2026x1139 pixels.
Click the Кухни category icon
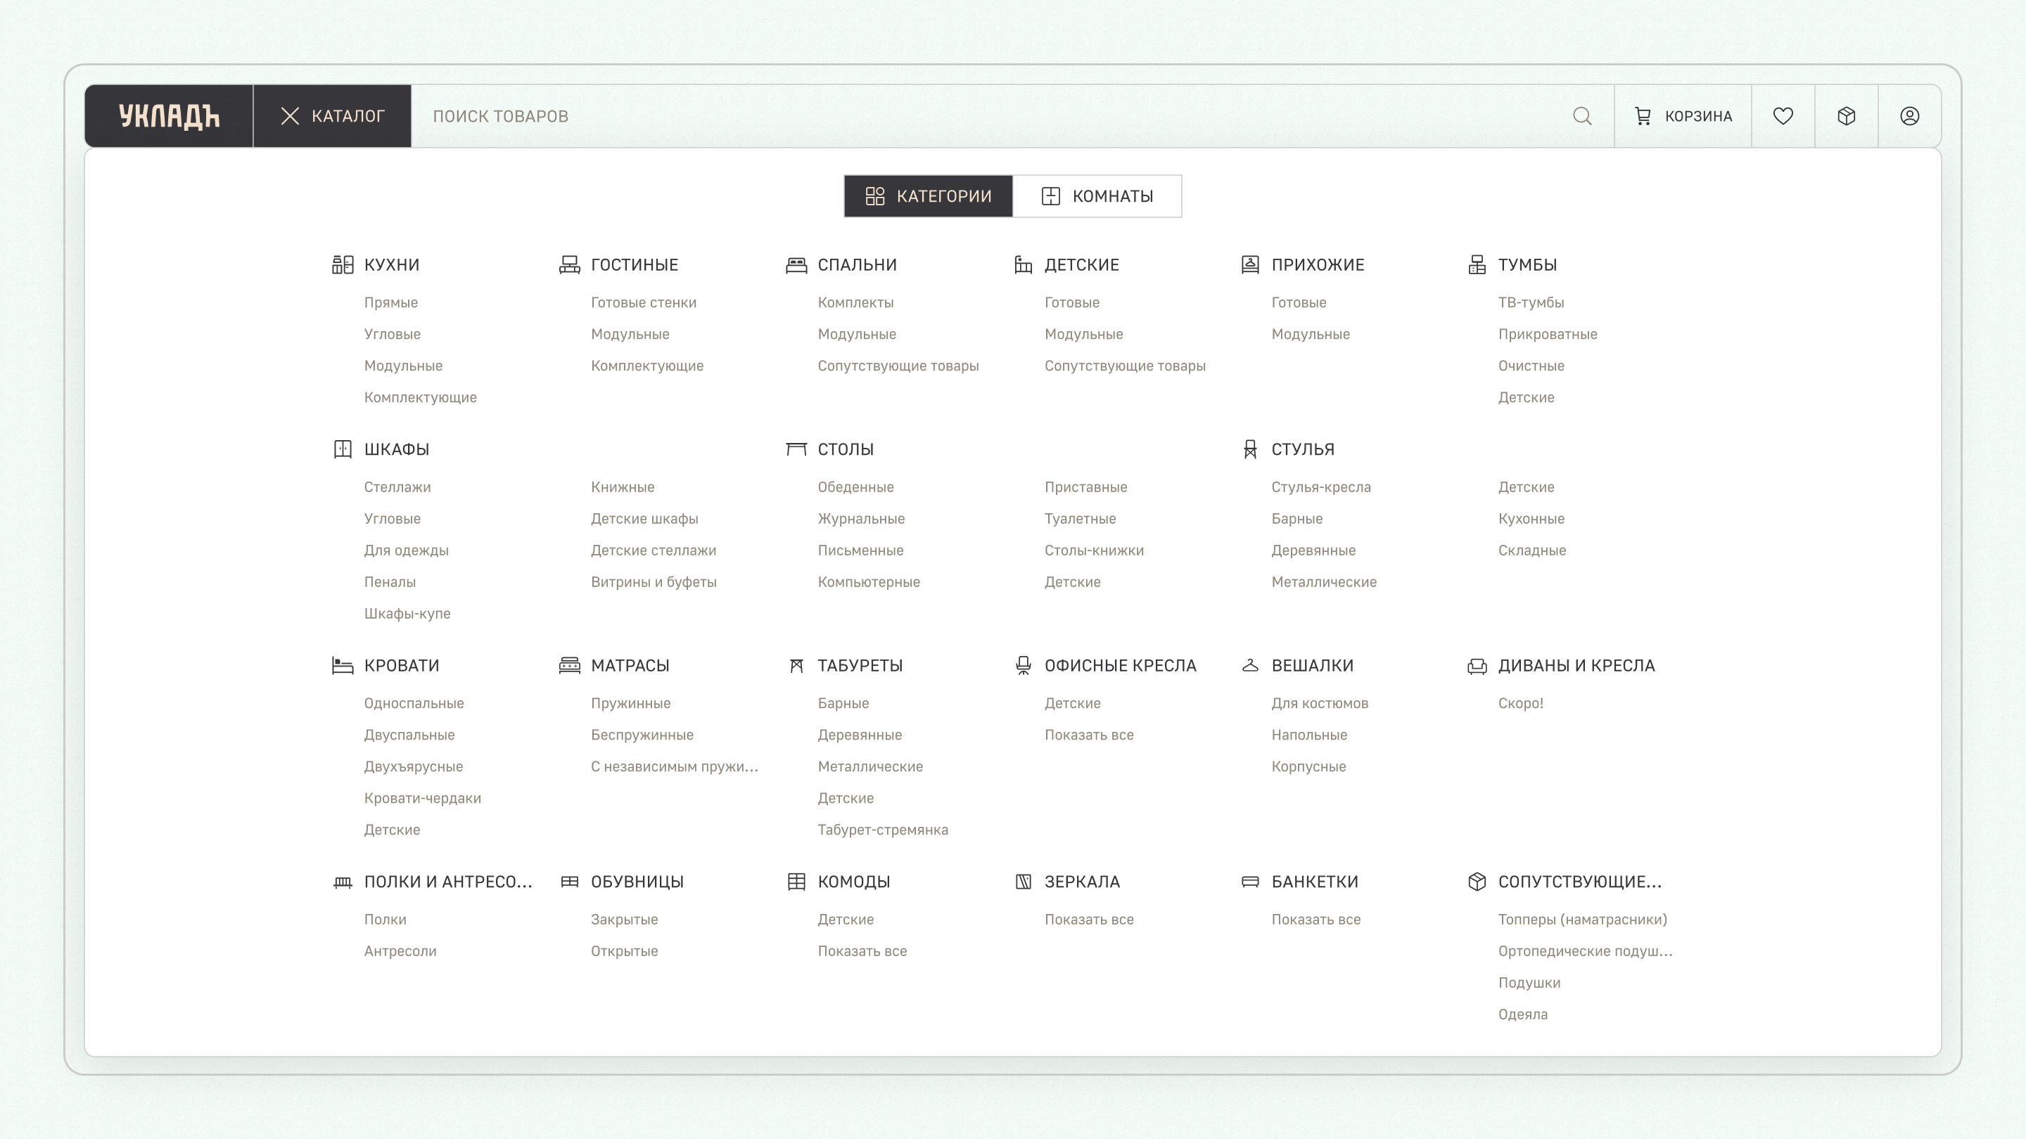click(342, 265)
